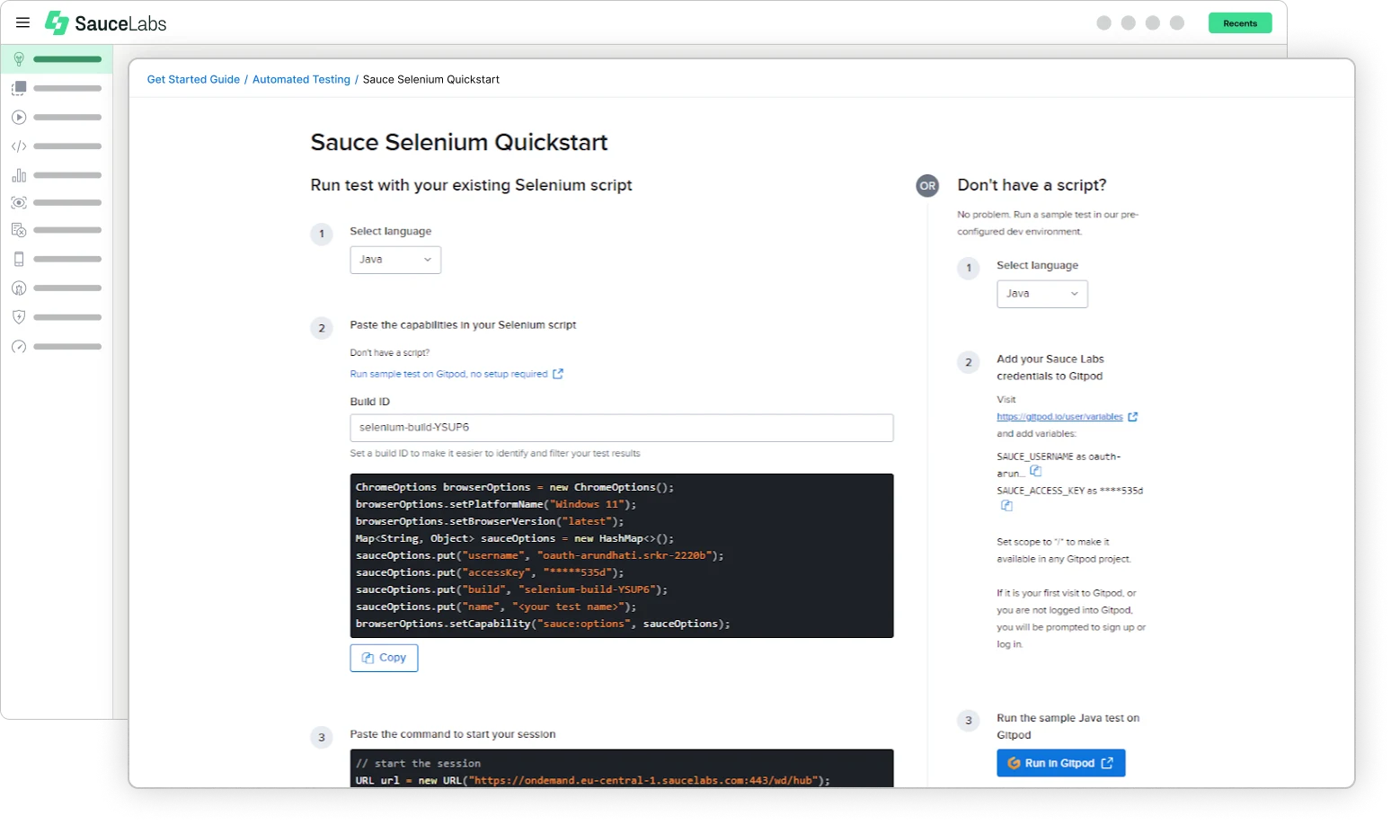Open the Java dropdown in the Don't-have-a-script panel
This screenshot has height=824, width=1391.
(1041, 293)
